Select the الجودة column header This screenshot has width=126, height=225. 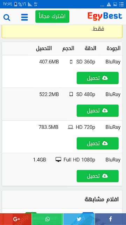click(113, 49)
